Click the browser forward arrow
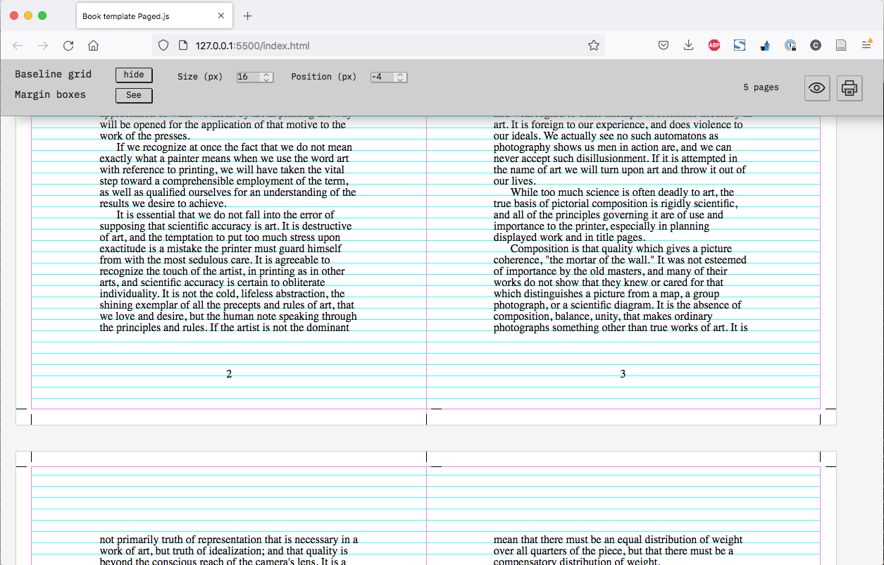Image resolution: width=884 pixels, height=565 pixels. 43,46
